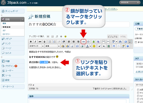Collapse the 投稿 sidebar menu arrow
Image resolution: width=143 pixels, height=103 pixels.
point(22,20)
